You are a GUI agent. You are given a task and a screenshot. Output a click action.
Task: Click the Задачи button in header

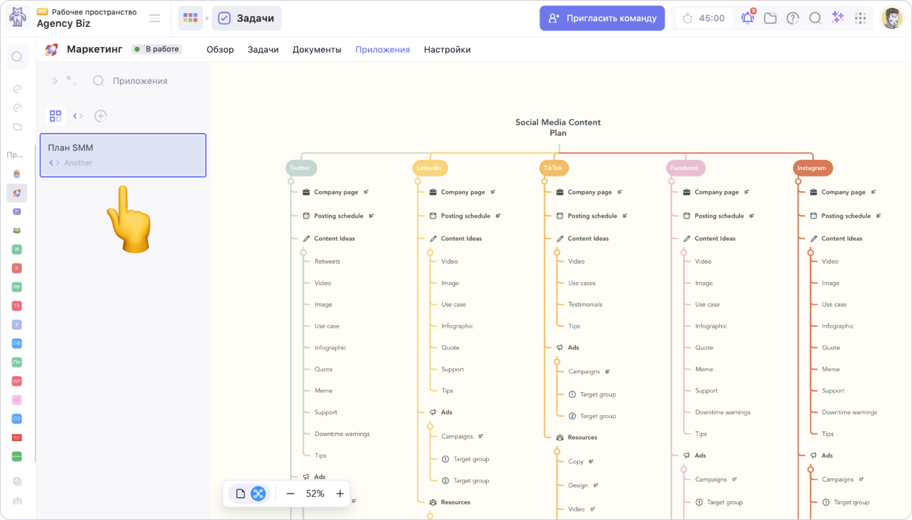click(x=247, y=18)
